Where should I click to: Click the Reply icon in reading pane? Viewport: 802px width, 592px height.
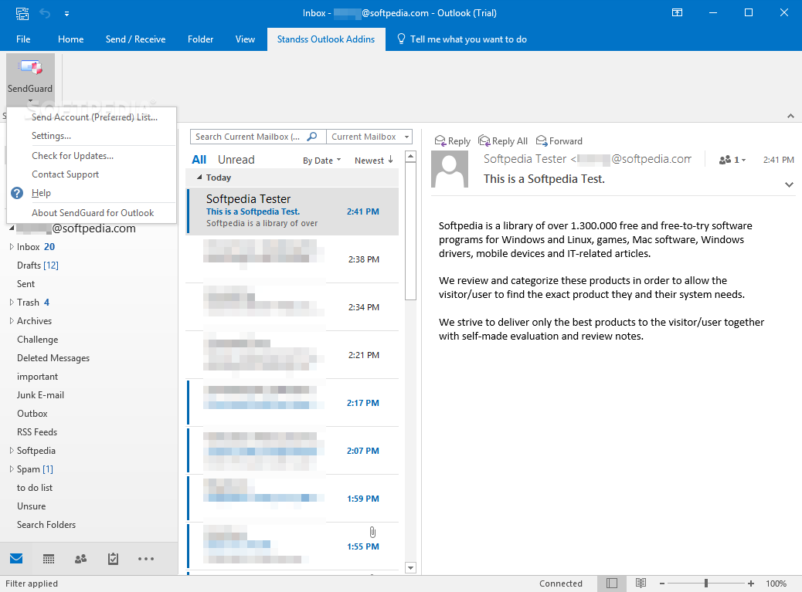click(440, 140)
